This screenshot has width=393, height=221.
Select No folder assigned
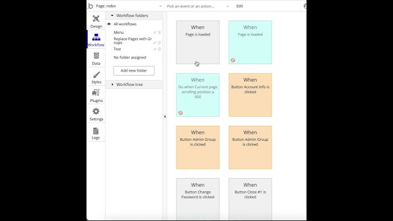[x=130, y=57]
